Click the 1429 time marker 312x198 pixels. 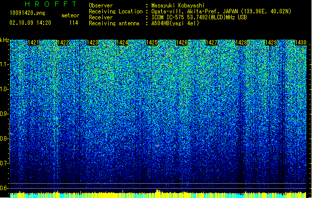pos(271,43)
